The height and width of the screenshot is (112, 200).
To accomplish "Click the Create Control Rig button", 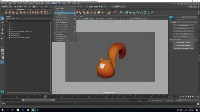I will [x=183, y=28].
